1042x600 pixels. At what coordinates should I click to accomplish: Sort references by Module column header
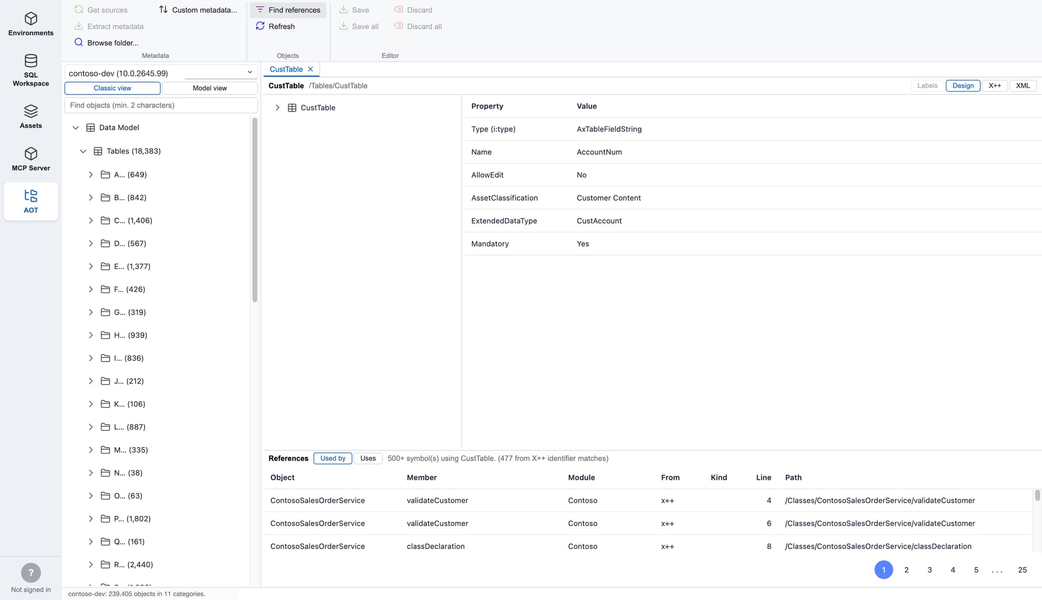[x=581, y=477]
